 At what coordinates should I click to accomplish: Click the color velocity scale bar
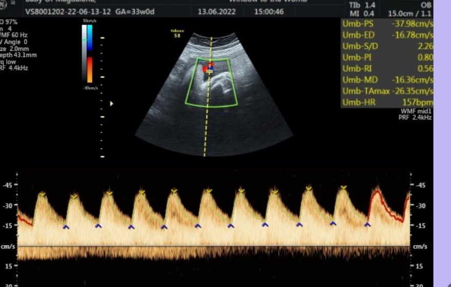coord(90,54)
